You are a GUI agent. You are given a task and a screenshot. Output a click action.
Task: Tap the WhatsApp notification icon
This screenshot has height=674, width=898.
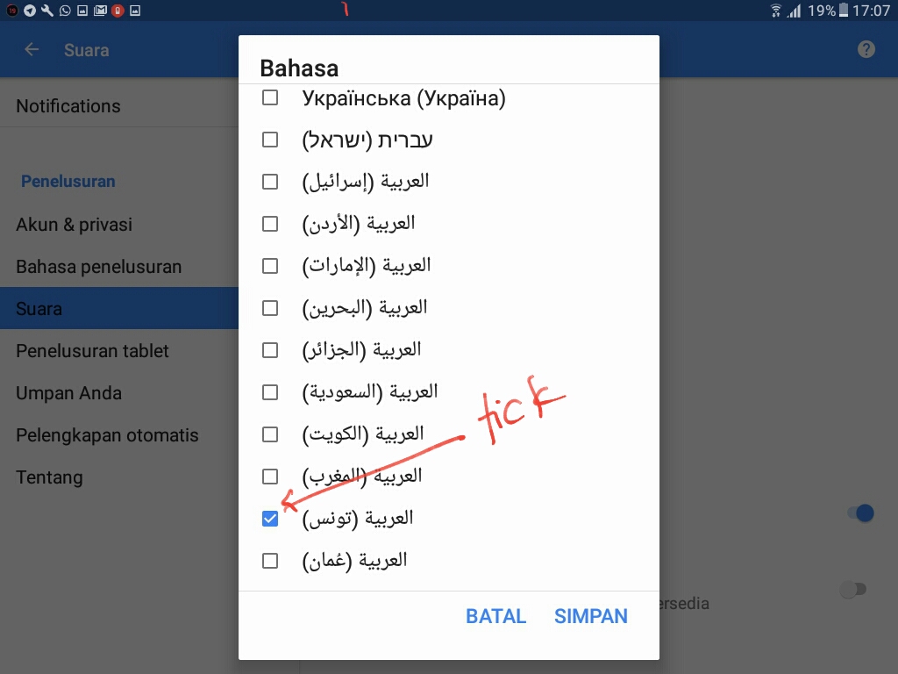64,11
